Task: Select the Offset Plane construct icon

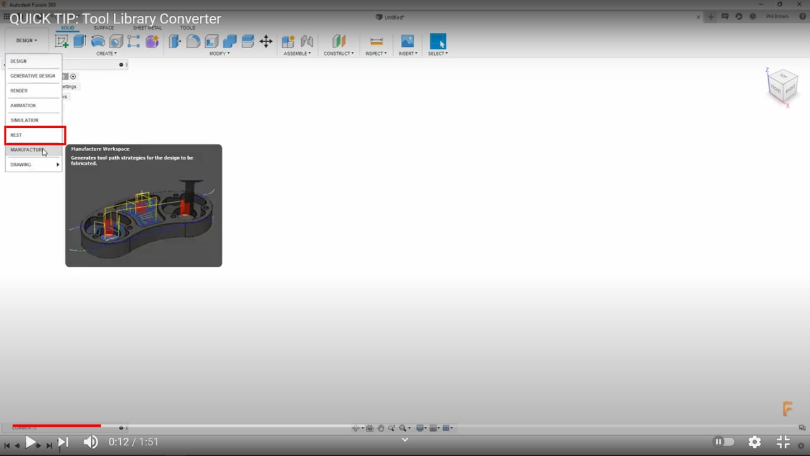Action: pyautogui.click(x=339, y=42)
